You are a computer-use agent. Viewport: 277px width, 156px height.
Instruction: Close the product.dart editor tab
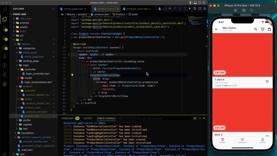(x=118, y=9)
